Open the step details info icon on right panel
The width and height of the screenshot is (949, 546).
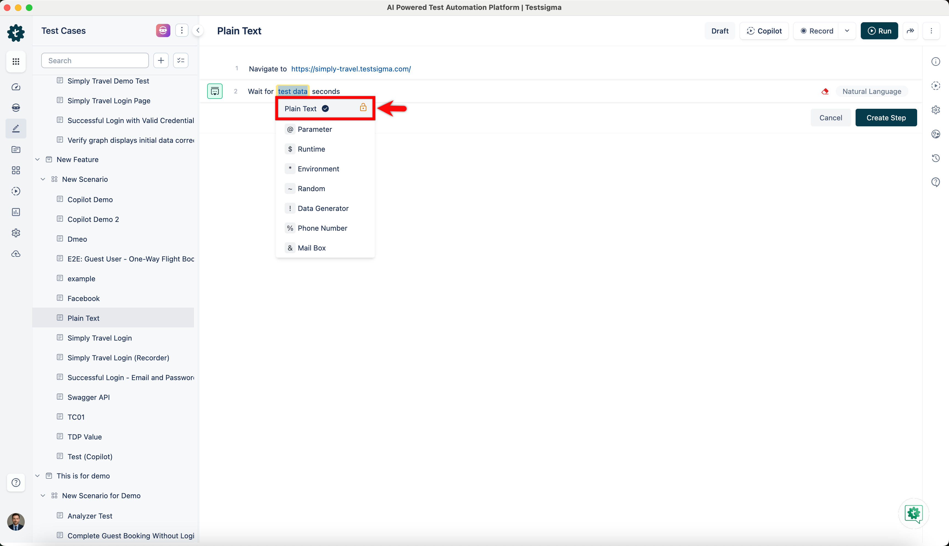[936, 61]
